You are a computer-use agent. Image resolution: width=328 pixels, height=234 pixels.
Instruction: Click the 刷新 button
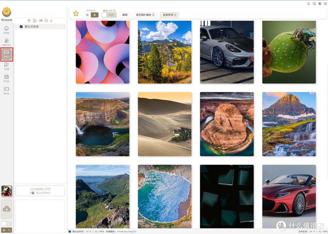pos(125,15)
